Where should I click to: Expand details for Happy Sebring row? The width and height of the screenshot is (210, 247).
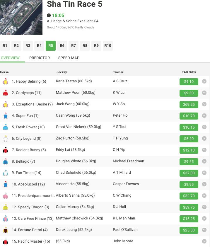(204, 81)
